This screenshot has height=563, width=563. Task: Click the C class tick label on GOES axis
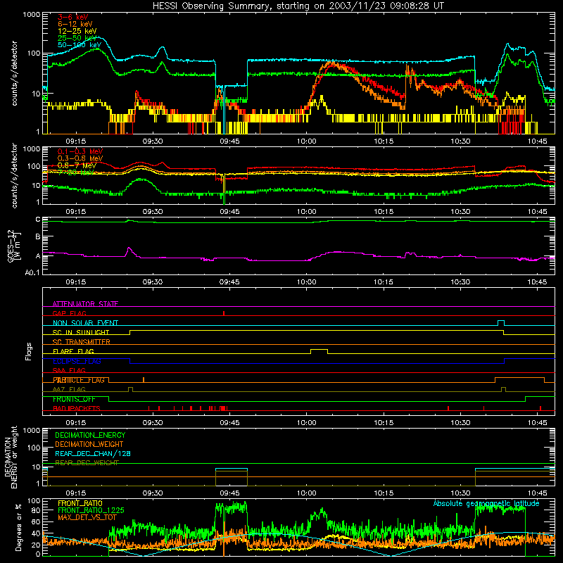pos(38,220)
